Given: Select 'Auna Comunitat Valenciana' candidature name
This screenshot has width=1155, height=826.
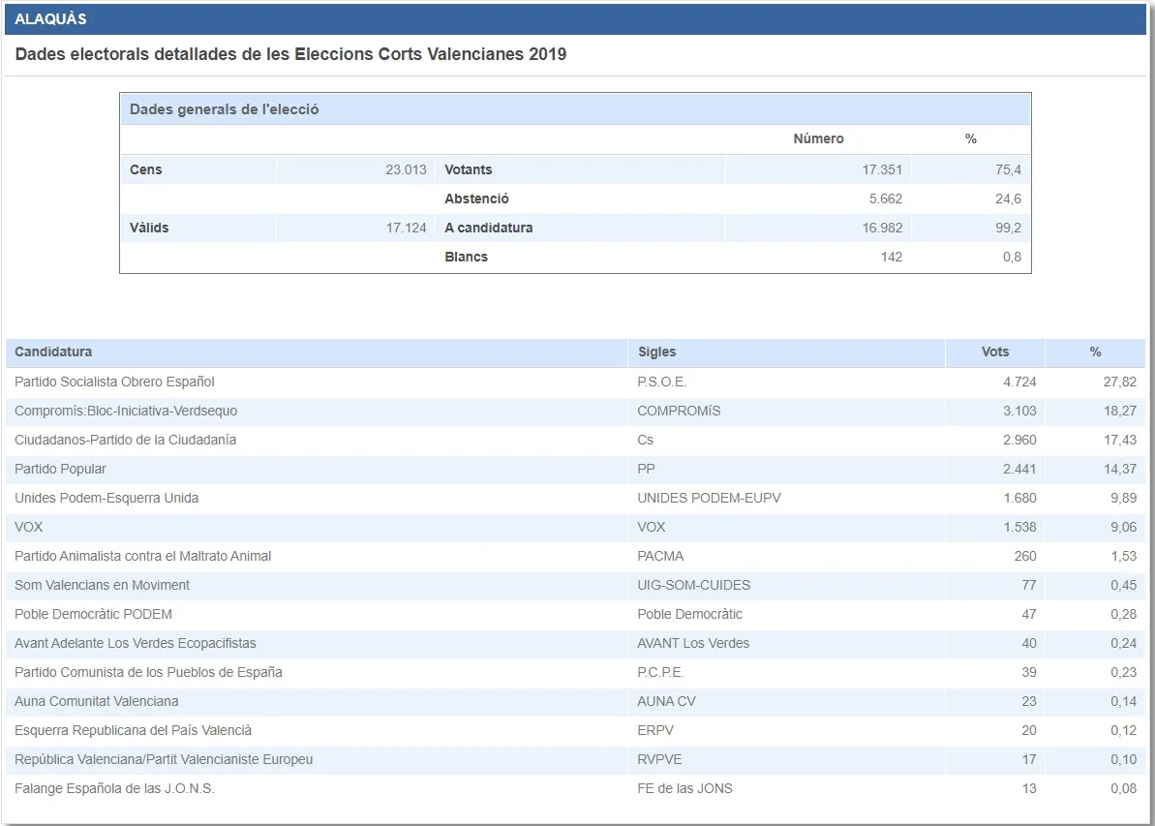Looking at the screenshot, I should [x=97, y=701].
